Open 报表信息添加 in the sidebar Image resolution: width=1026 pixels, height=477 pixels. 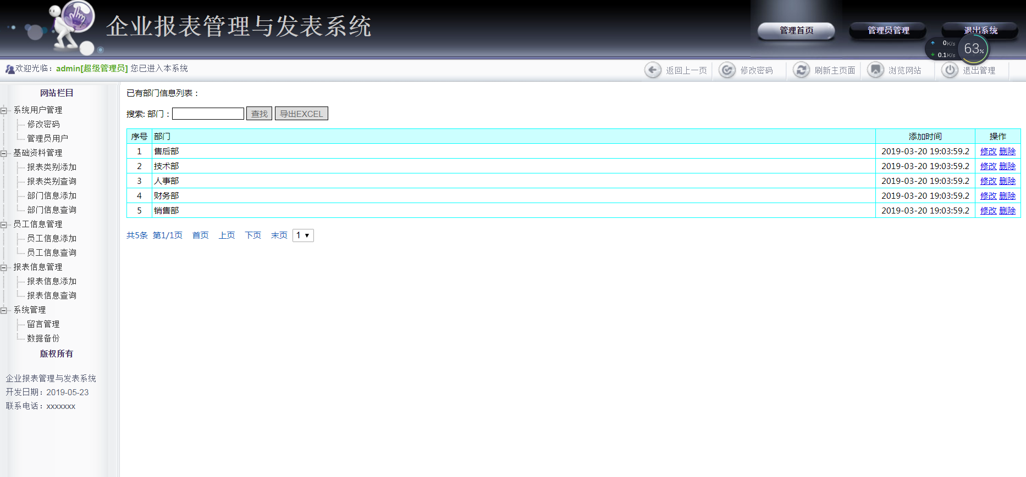tap(52, 282)
